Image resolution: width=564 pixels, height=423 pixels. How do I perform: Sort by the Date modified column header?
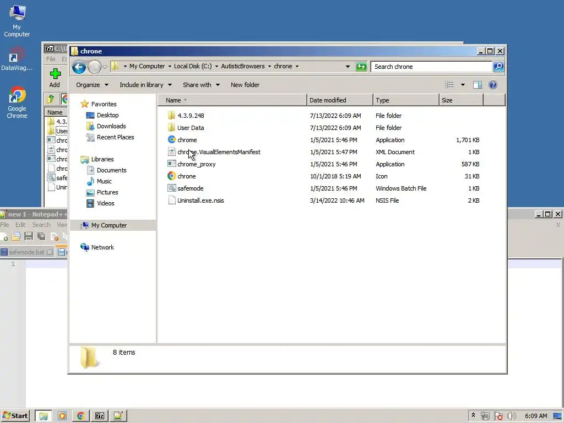click(x=340, y=100)
